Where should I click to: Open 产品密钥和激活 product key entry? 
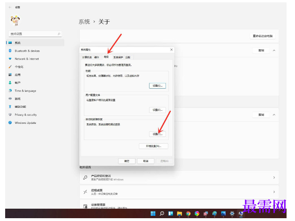click(179, 177)
